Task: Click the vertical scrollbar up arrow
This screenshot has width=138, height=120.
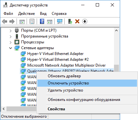Action: [x=117, y=30]
